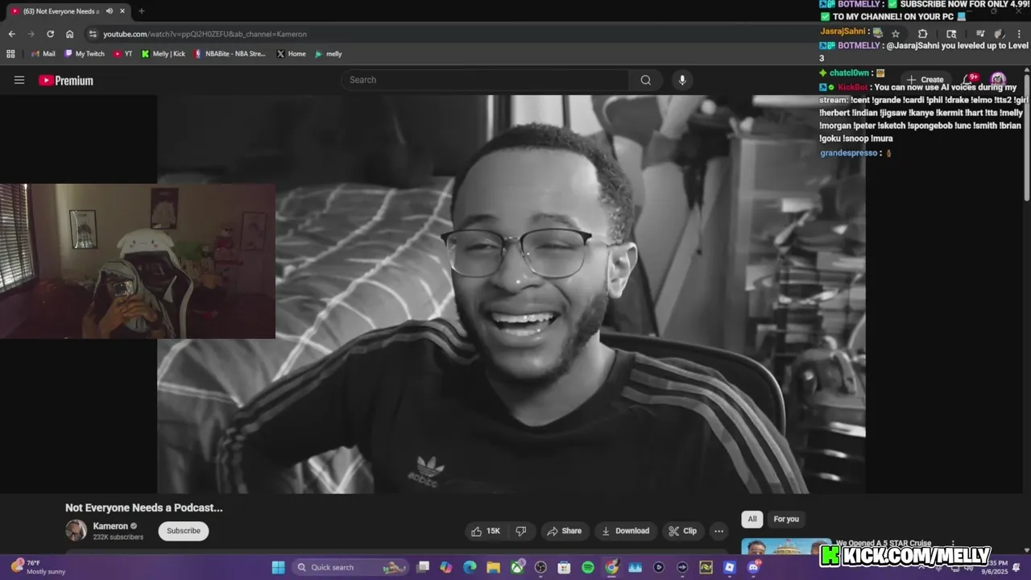The width and height of the screenshot is (1031, 580).
Task: Bookmark this page with the star icon
Action: [x=895, y=34]
